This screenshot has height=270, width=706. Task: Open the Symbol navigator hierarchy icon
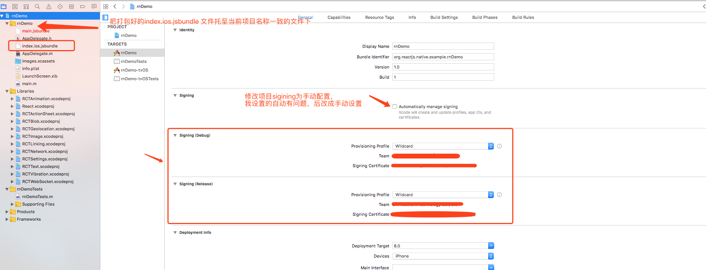point(26,6)
